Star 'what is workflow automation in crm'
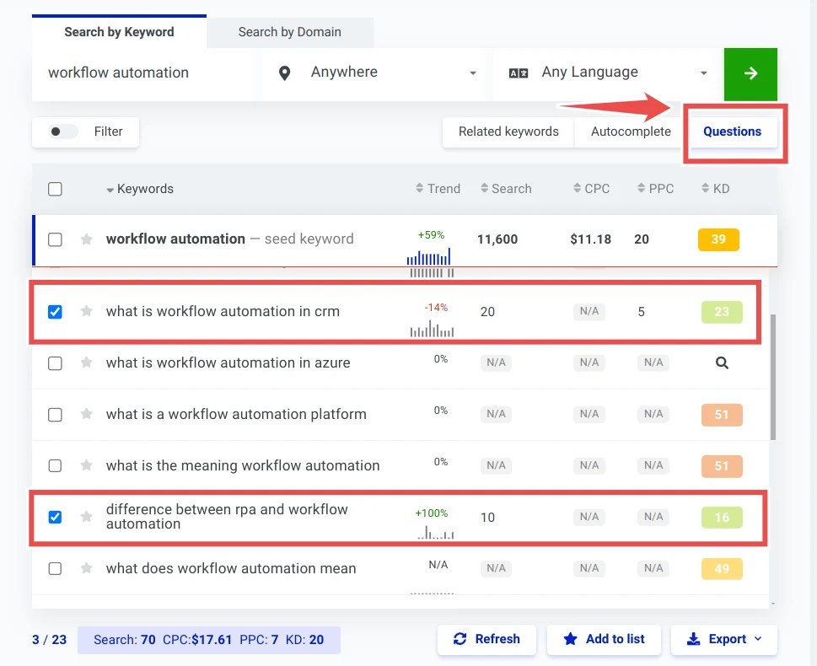817x666 pixels. click(x=87, y=311)
